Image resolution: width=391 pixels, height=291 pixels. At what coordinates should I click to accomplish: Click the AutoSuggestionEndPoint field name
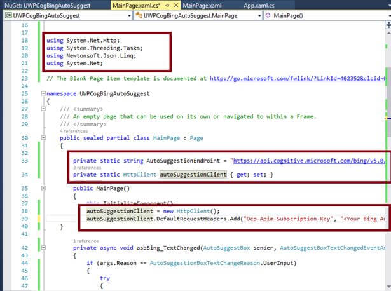pyautogui.click(x=183, y=161)
